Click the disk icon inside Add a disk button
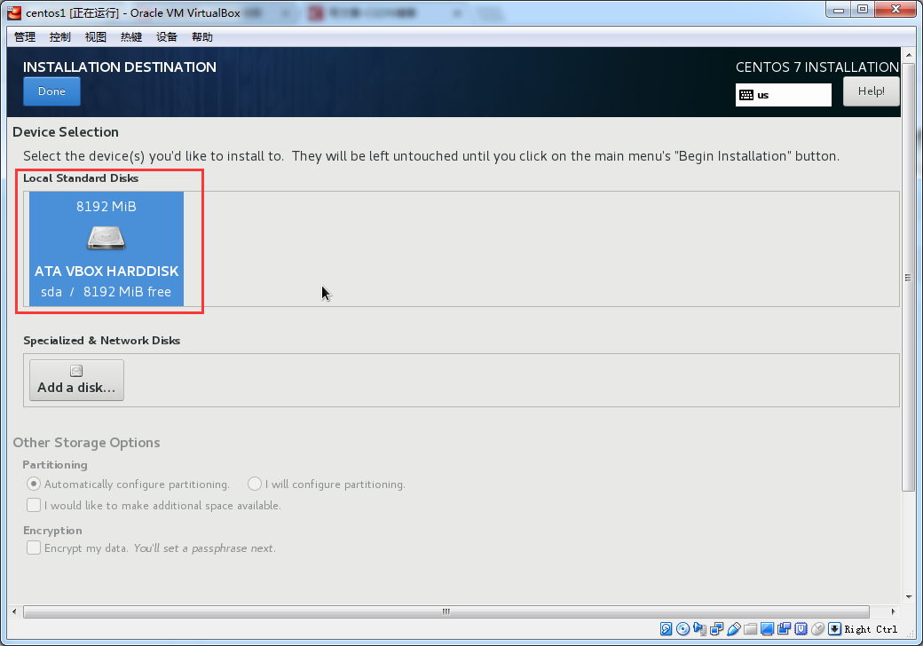This screenshot has width=923, height=646. click(76, 371)
